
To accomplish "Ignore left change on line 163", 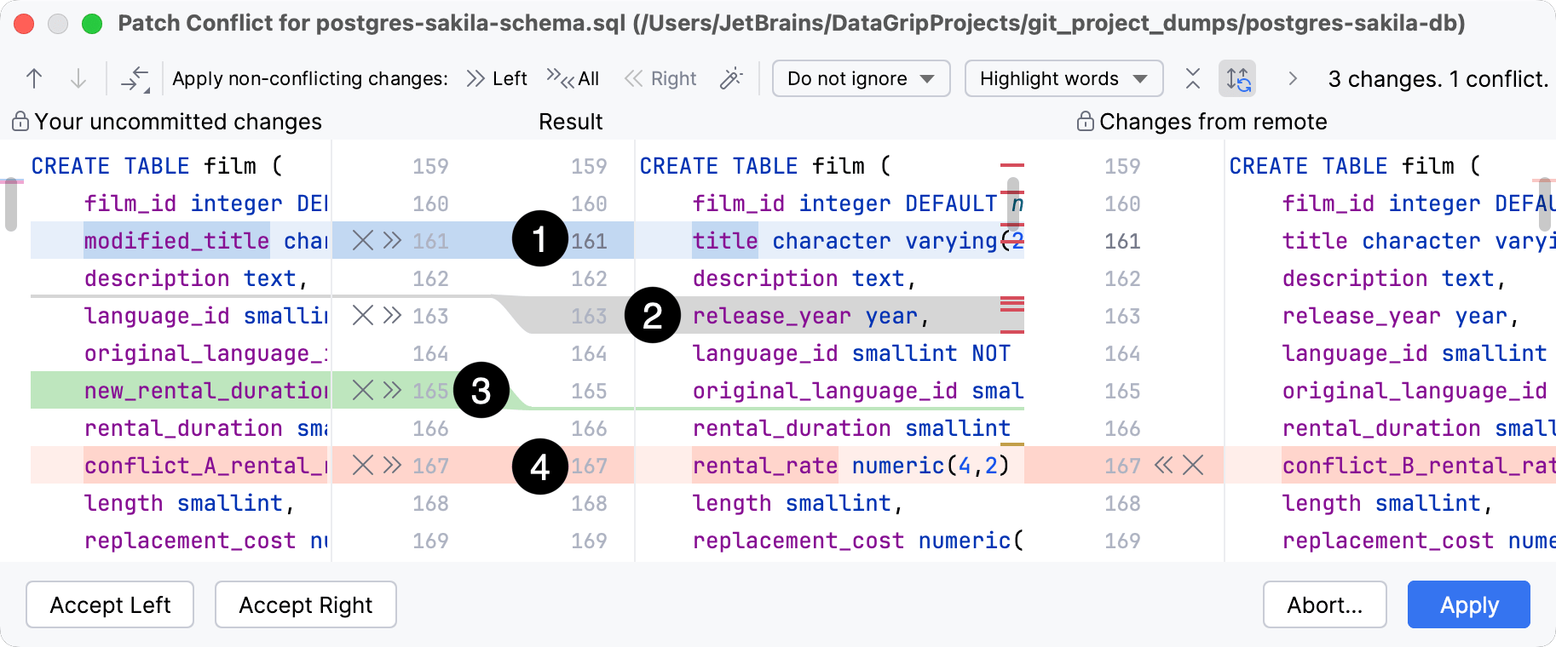I will click(x=363, y=316).
